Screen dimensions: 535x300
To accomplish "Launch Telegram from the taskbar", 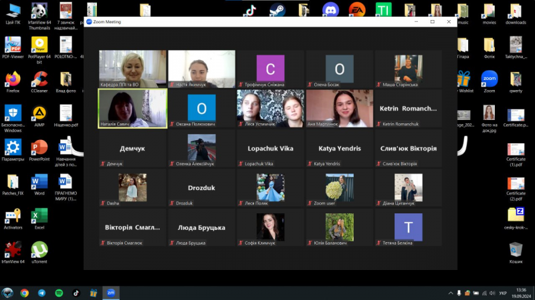I will coord(41,293).
